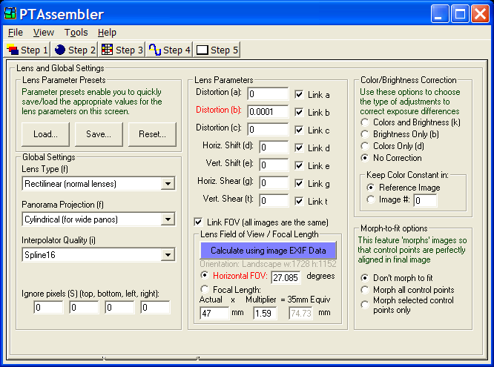The height and width of the screenshot is (367, 494).
Task: Click the Distortion (c) input field
Action: [x=268, y=130]
